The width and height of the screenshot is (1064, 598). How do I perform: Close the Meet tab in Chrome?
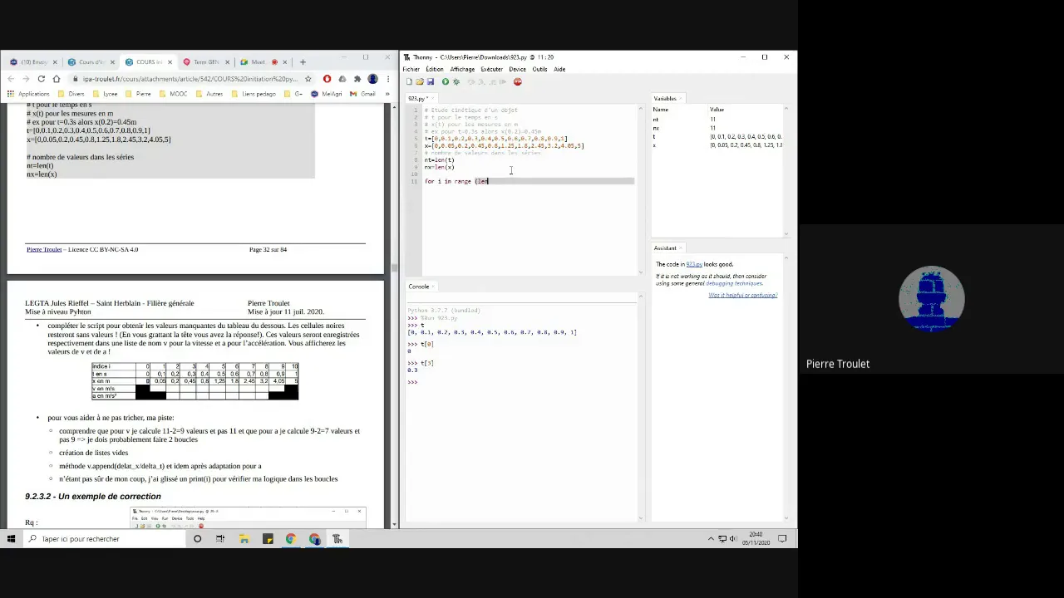coord(285,61)
